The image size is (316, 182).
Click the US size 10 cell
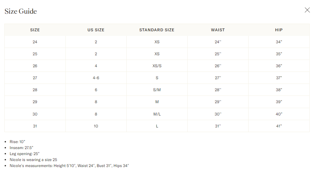pyautogui.click(x=96, y=126)
